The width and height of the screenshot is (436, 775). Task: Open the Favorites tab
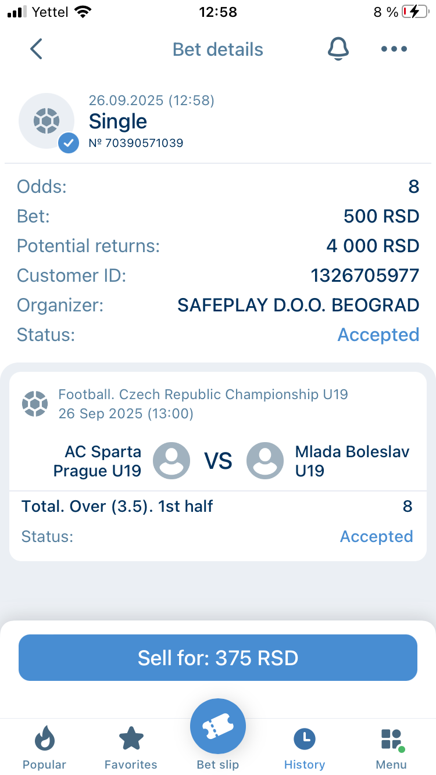(x=131, y=748)
